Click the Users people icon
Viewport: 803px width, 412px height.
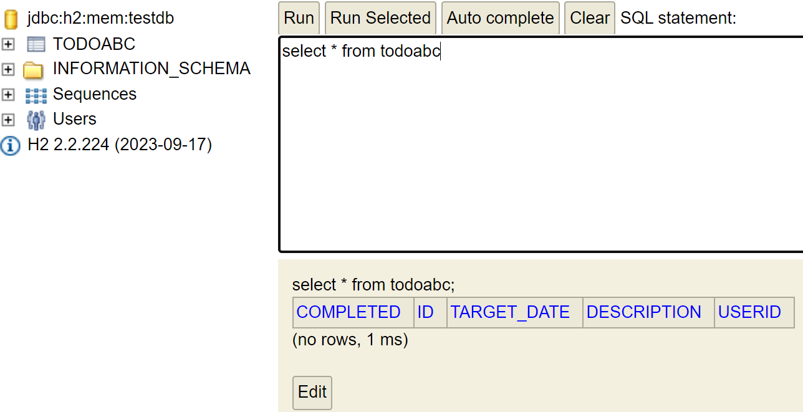point(36,120)
